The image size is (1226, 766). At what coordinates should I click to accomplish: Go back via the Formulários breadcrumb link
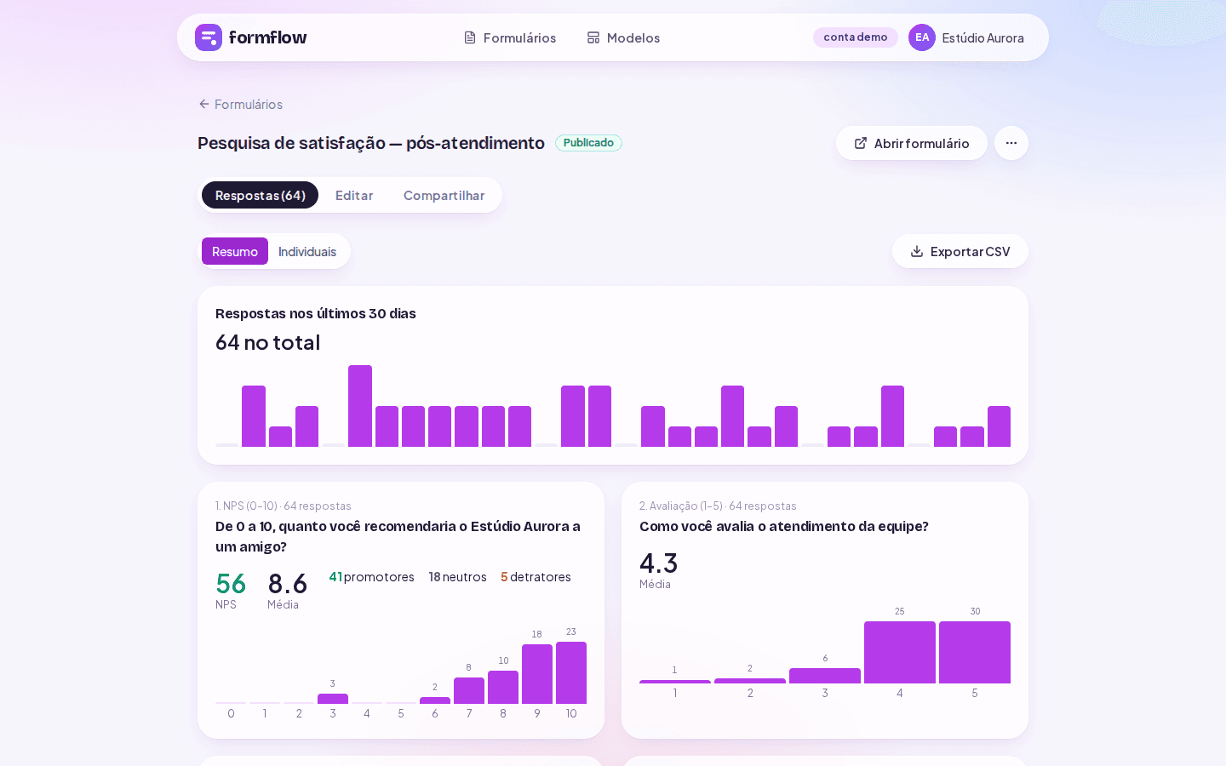tap(241, 104)
